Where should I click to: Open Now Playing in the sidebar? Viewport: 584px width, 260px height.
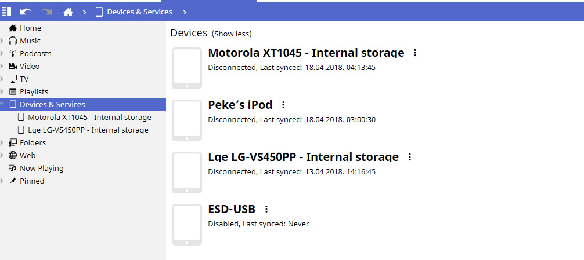coord(41,168)
